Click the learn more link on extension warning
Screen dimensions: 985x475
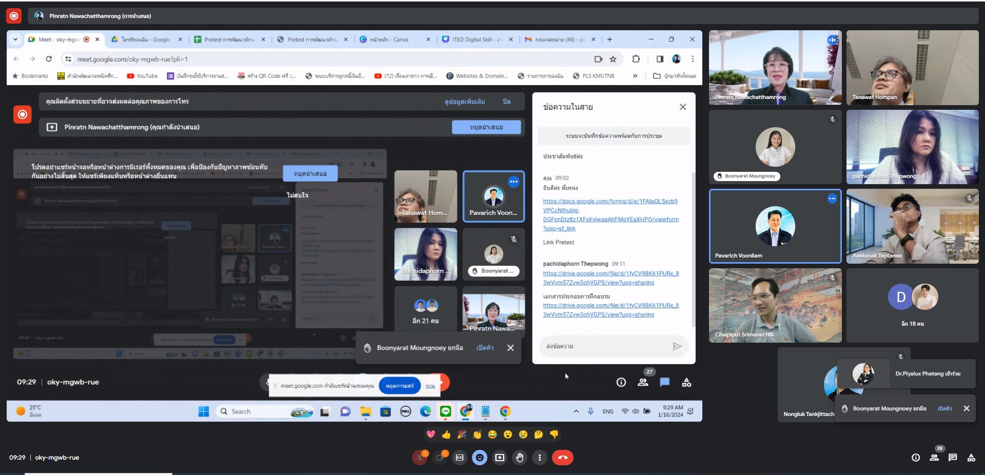(465, 102)
